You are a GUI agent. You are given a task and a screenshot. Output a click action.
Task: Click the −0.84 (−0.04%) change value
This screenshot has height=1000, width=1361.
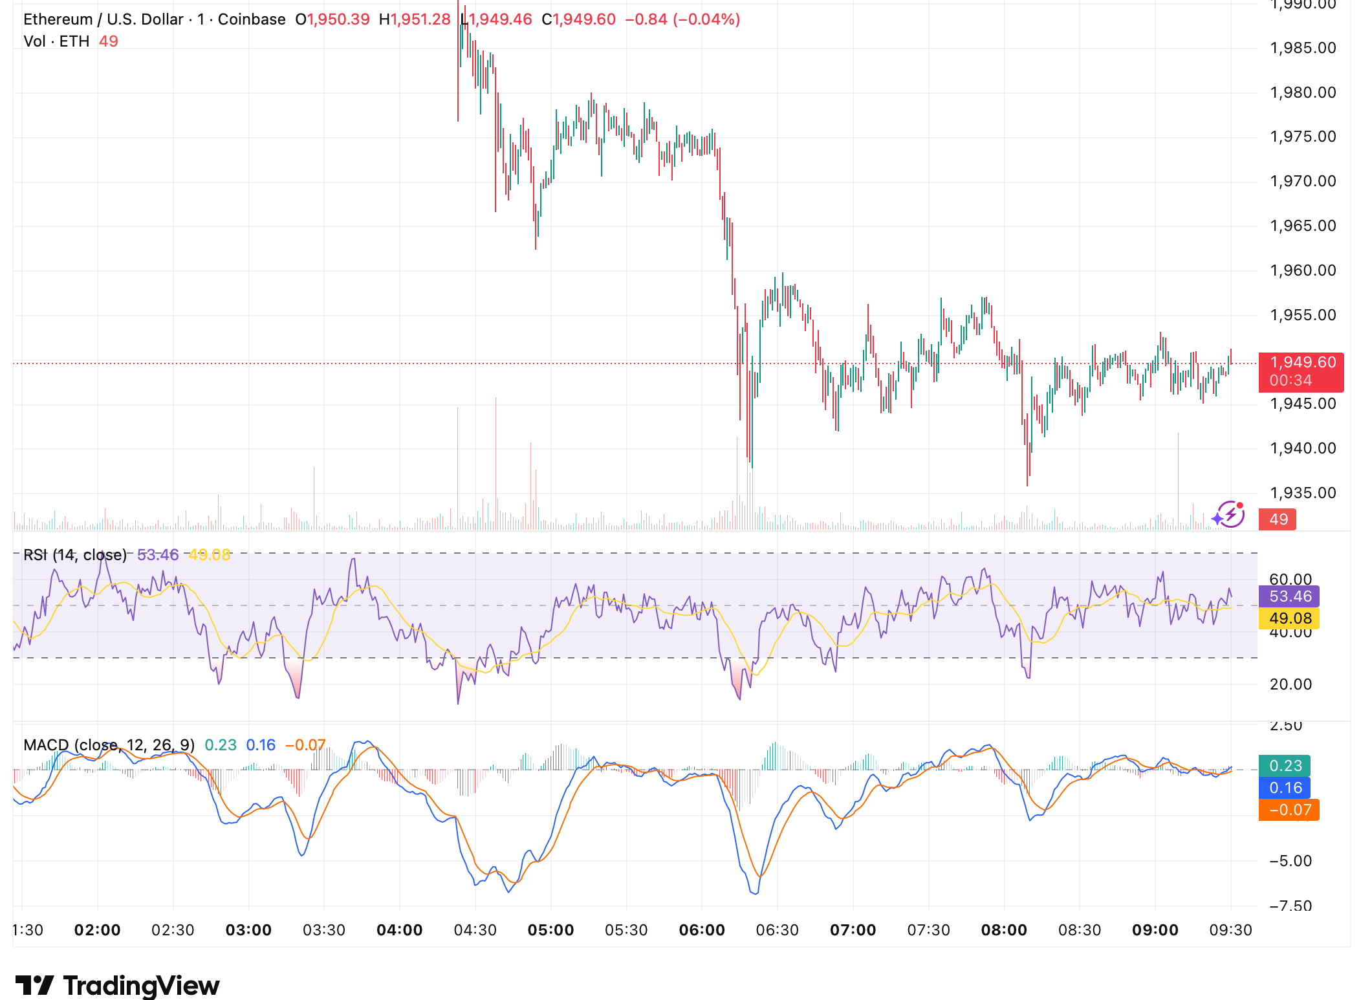(682, 19)
